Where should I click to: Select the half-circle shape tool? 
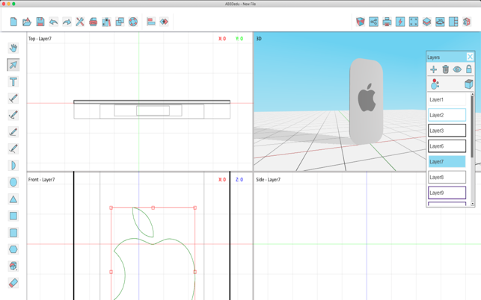point(13,166)
